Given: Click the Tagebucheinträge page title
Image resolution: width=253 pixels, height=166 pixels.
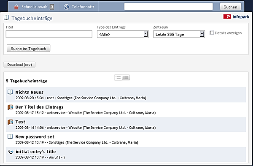Looking at the screenshot, I should (x=32, y=18).
